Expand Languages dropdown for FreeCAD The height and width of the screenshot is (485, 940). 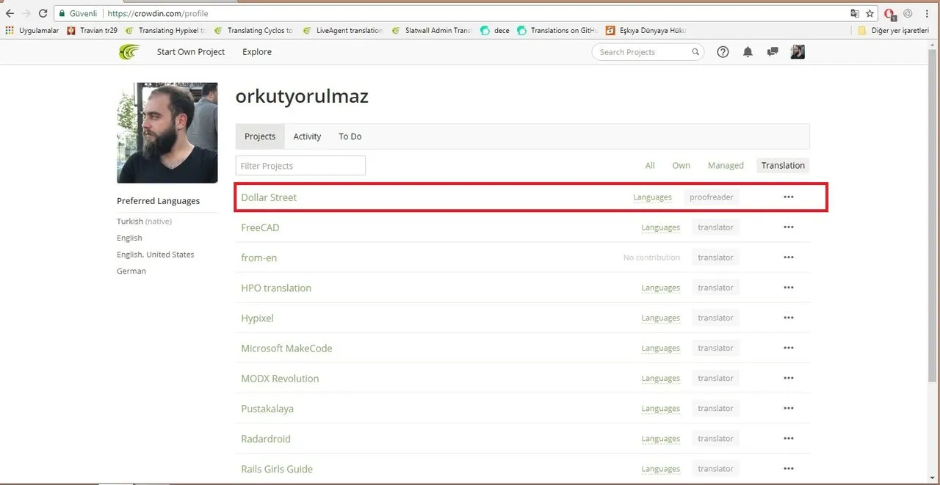click(x=660, y=227)
